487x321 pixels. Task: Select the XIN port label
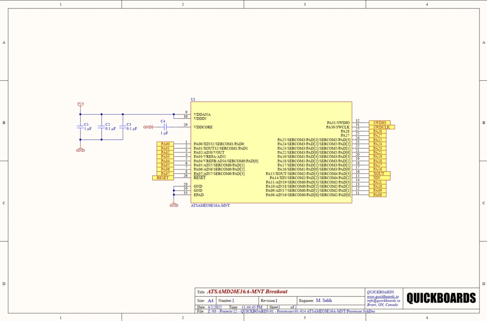click(378, 178)
